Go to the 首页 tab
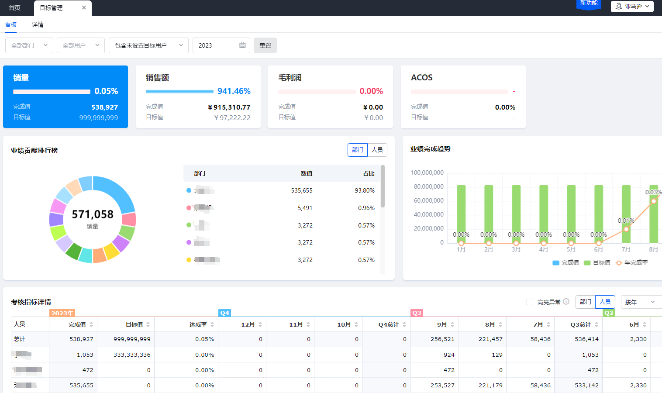This screenshot has width=662, height=393. tap(15, 8)
